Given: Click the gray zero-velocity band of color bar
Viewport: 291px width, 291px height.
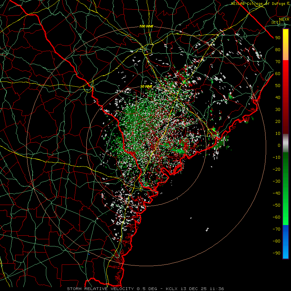Looking at the screenshot, I should pos(286,143).
